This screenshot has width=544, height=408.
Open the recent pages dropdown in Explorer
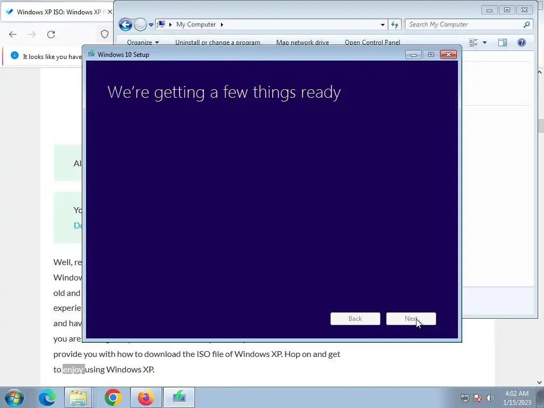tap(151, 24)
